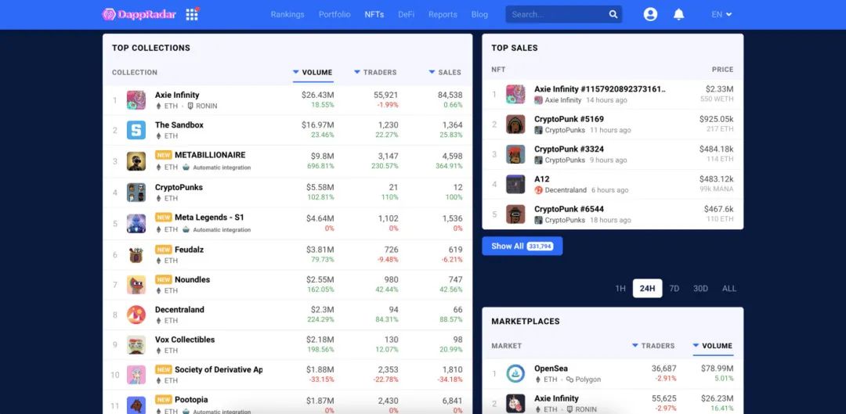Click CryptoPunk #3324 sale thumbnail
The height and width of the screenshot is (414, 846).
pos(515,154)
